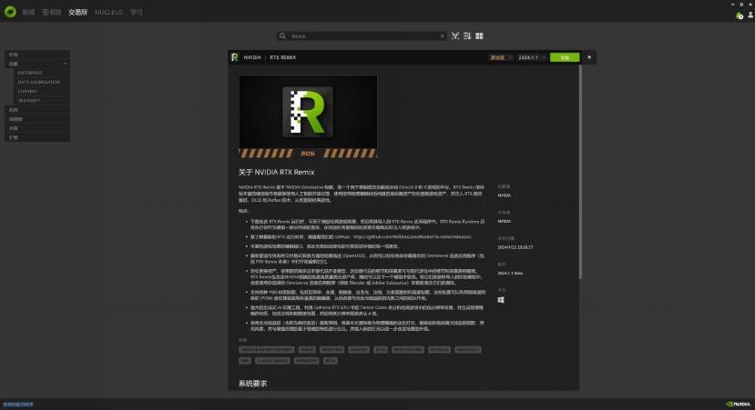Switch to grid view icon
This screenshot has height=410, width=755.
479,36
